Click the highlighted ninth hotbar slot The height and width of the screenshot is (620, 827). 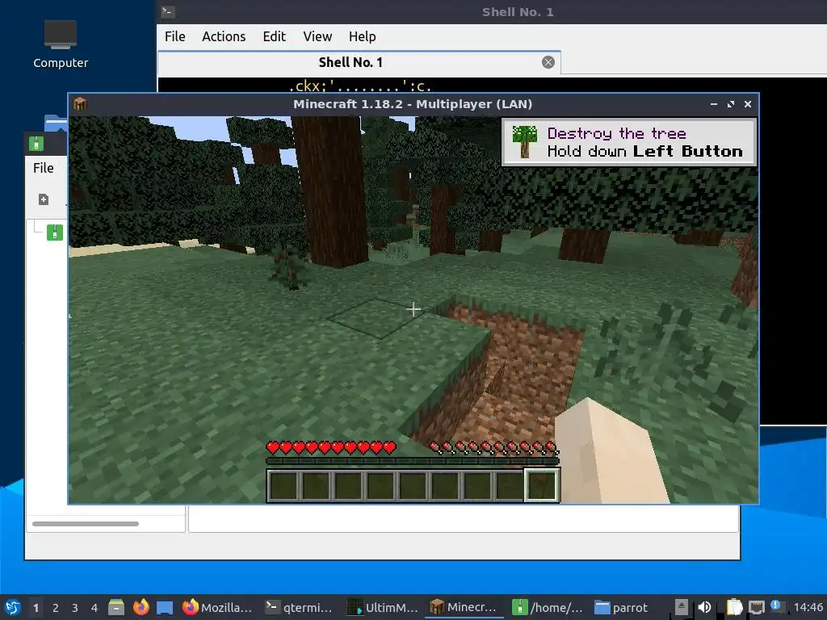[x=542, y=485]
